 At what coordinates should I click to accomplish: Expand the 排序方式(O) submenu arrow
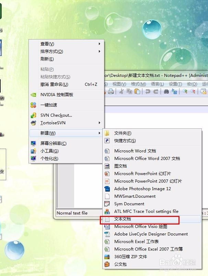pyautogui.click(x=100, y=51)
